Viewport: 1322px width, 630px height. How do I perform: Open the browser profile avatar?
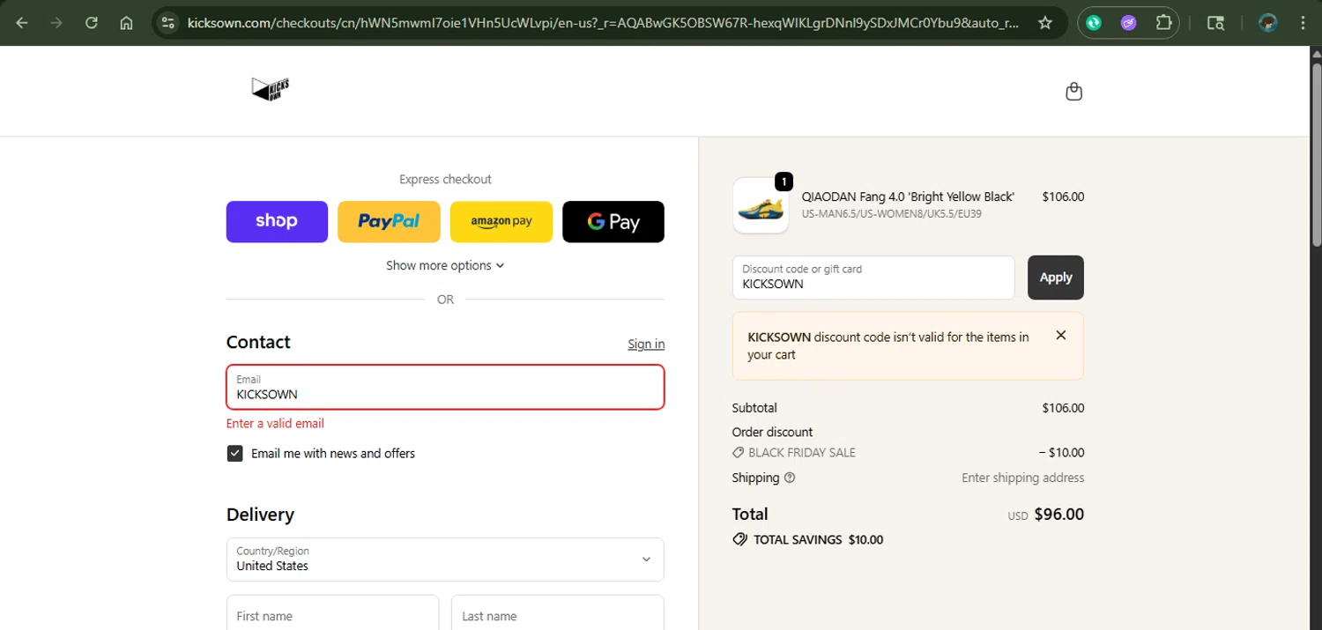1268,23
